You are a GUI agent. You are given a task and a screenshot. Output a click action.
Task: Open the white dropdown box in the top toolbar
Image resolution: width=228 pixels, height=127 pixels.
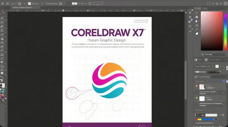click(x=75, y=3)
